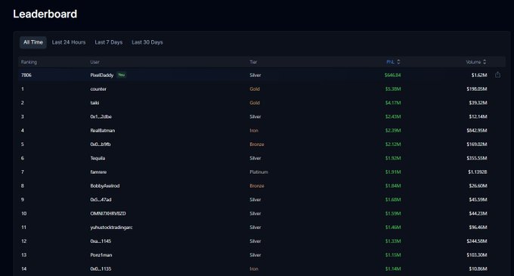Click PNL value $646.84
514x276 pixels.
393,75
